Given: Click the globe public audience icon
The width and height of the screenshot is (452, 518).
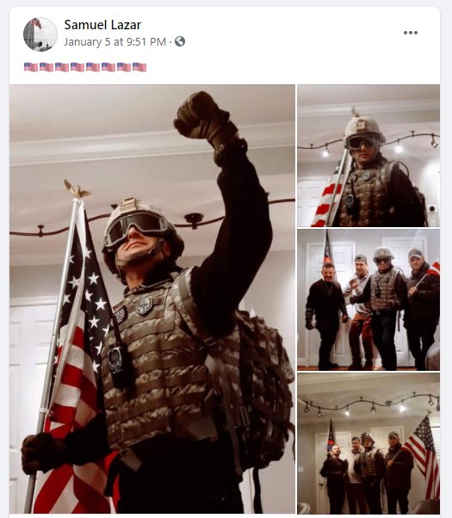Looking at the screenshot, I should point(180,41).
